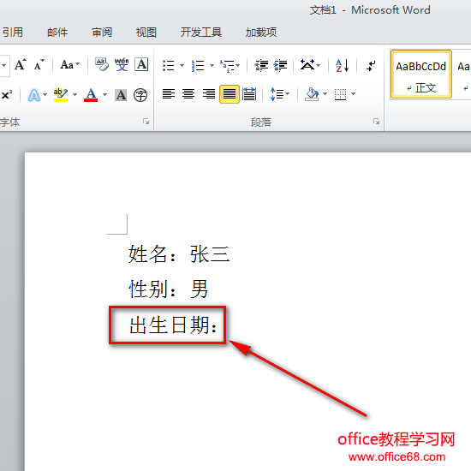471x471 pixels.
Task: Open the borders dropdown arrow
Action: 353,94
